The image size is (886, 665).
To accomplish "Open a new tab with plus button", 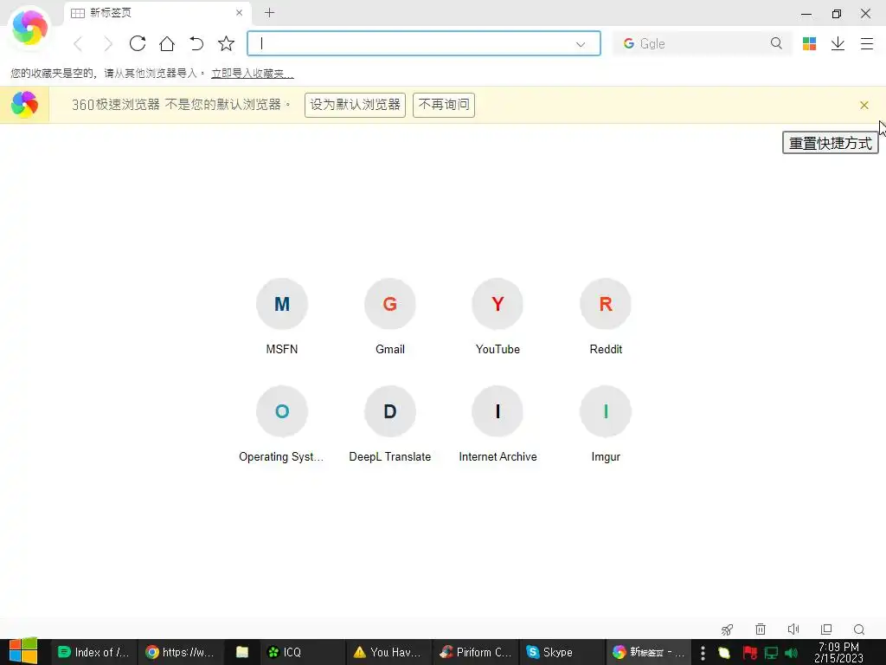I will [x=270, y=12].
